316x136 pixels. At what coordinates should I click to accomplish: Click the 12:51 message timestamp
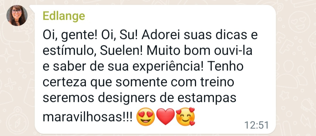click(257, 125)
